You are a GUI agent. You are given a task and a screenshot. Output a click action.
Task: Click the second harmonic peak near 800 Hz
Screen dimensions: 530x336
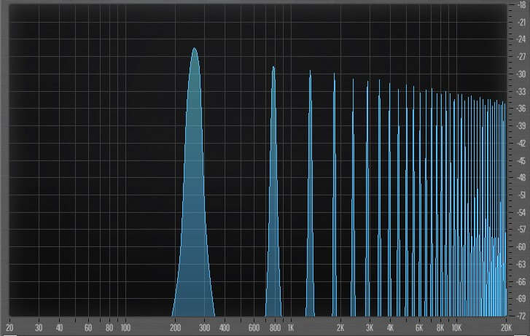tap(273, 69)
